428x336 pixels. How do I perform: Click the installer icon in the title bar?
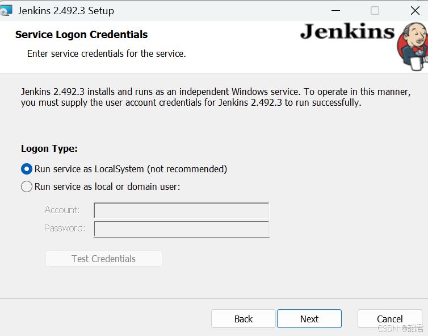[x=6, y=10]
